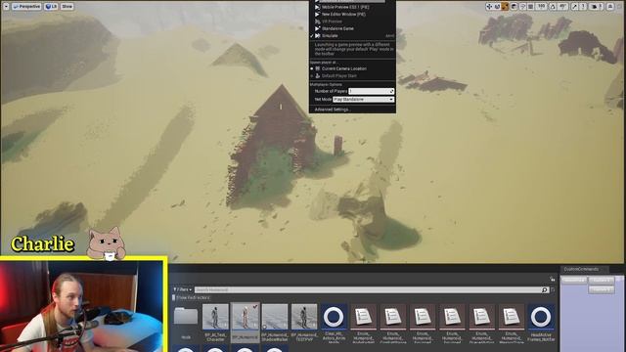Viewport: 626px width, 352px height.
Task: Open the camera speed setting icon
Action: (596, 7)
